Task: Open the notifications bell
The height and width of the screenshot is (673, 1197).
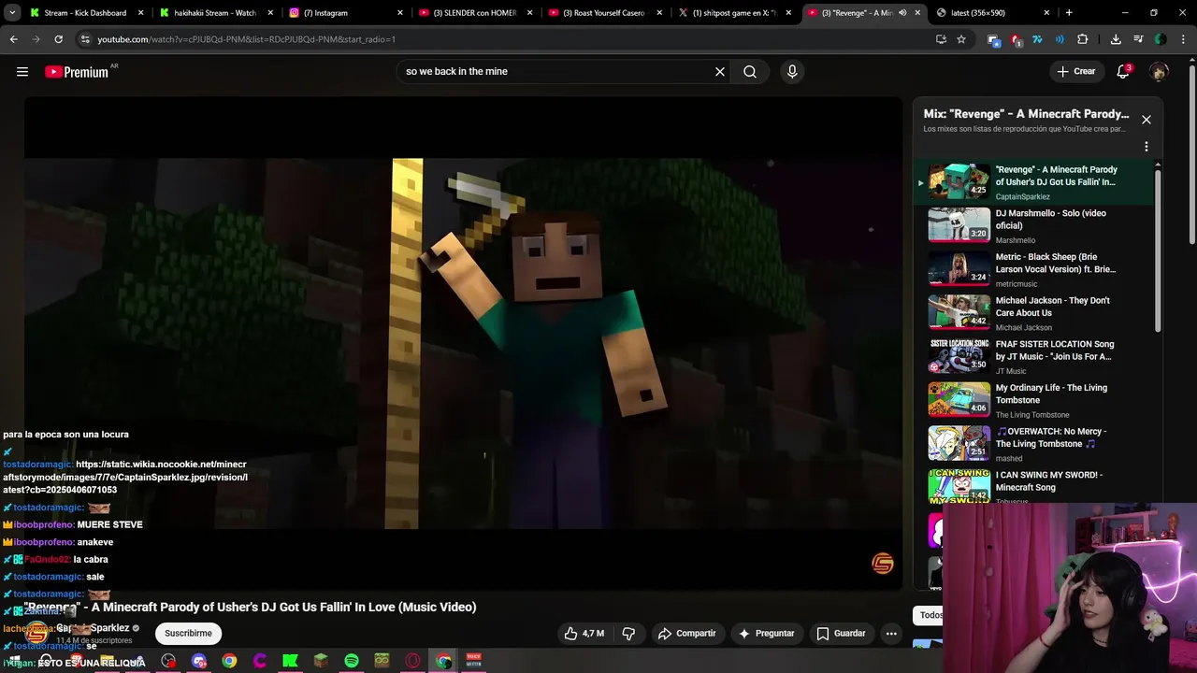Action: click(x=1124, y=72)
